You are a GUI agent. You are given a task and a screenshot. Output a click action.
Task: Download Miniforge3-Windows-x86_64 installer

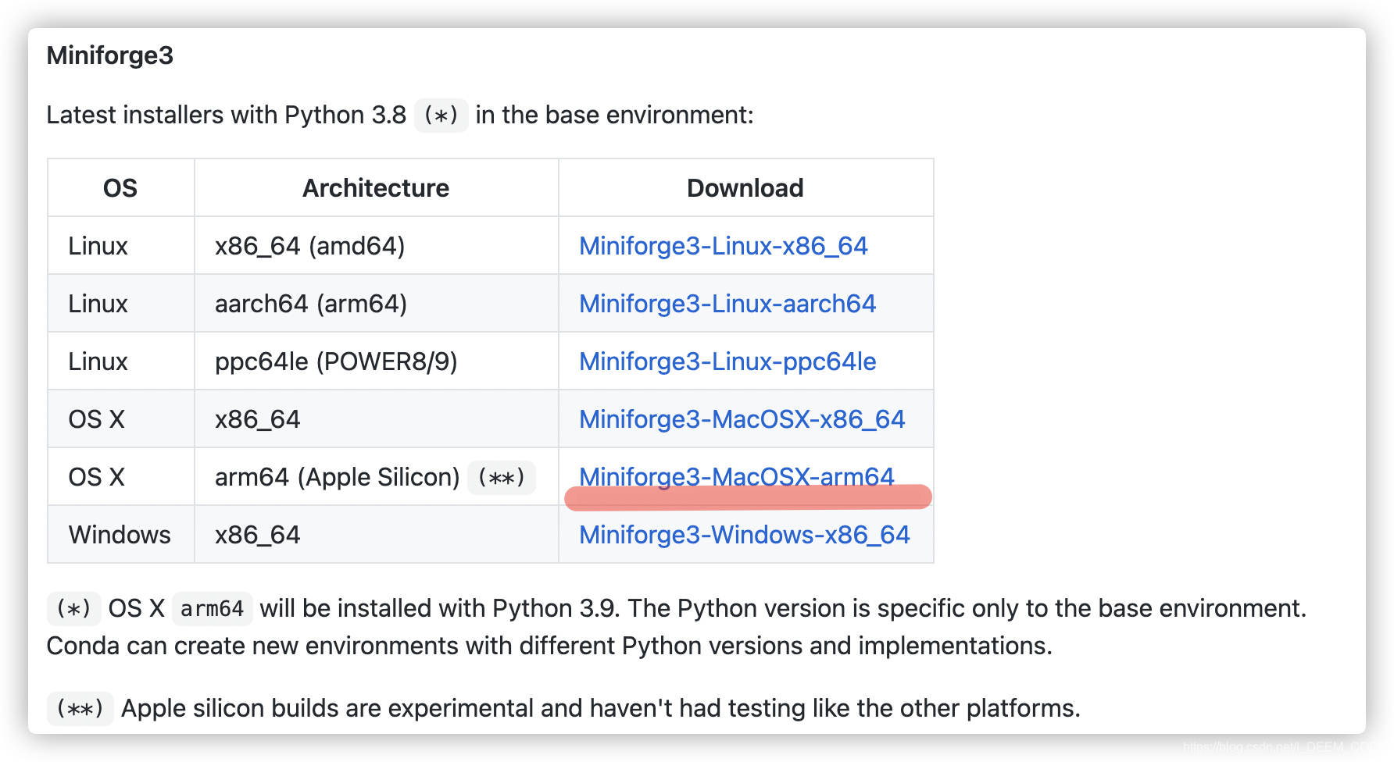coord(744,535)
